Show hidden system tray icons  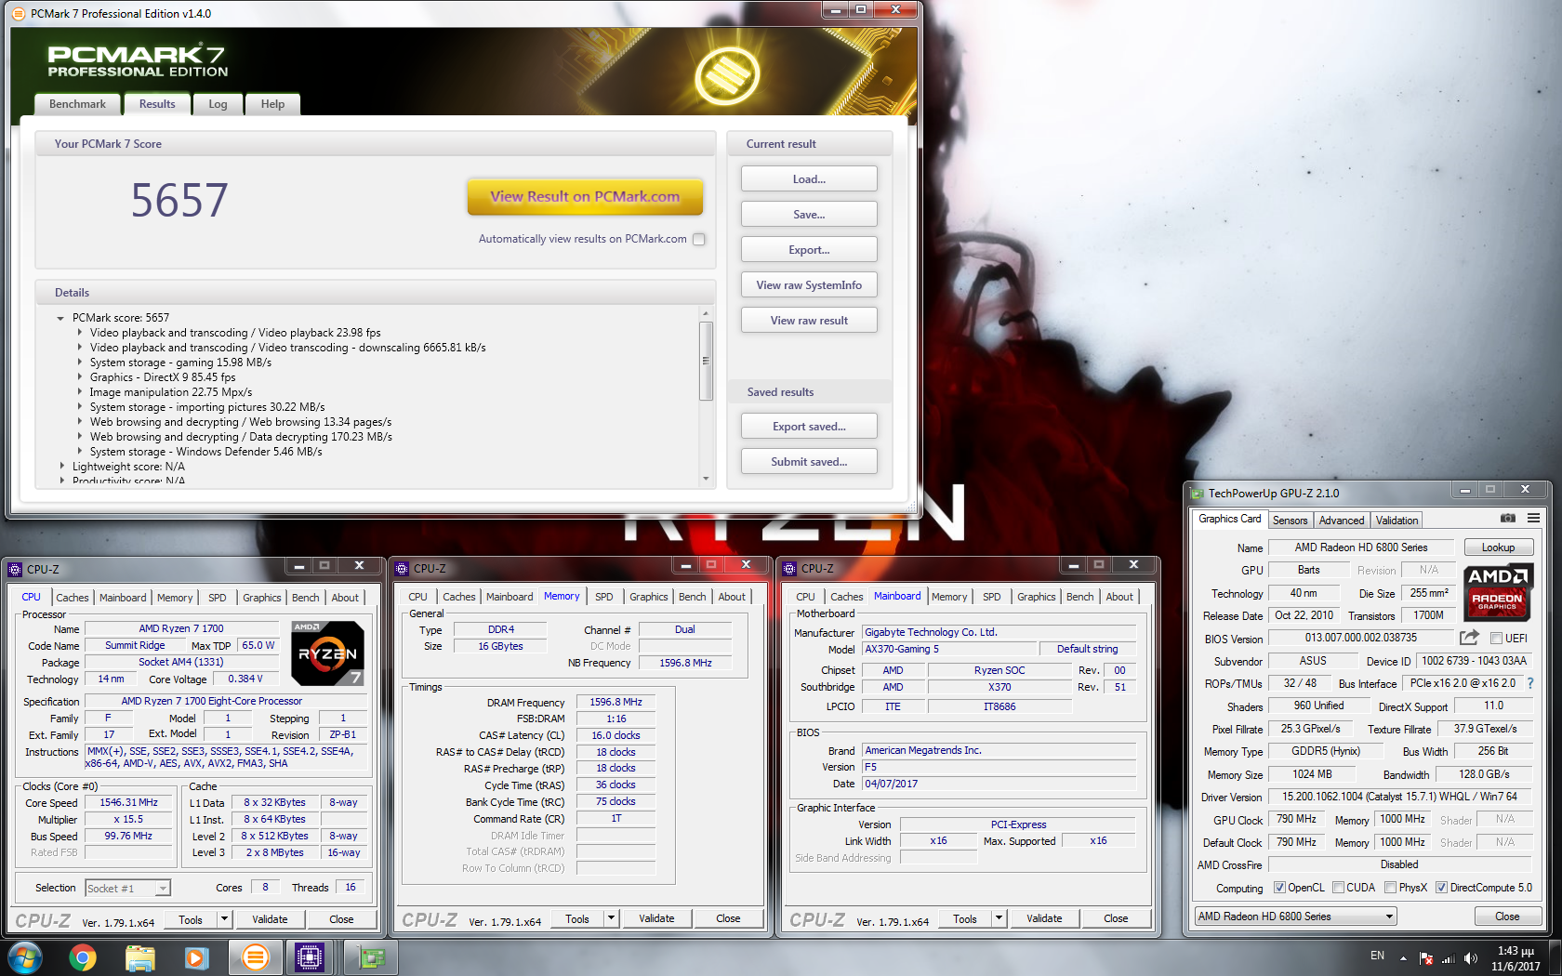[x=1403, y=957]
